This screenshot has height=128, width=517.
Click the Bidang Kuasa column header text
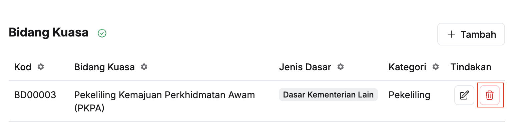pyautogui.click(x=104, y=67)
